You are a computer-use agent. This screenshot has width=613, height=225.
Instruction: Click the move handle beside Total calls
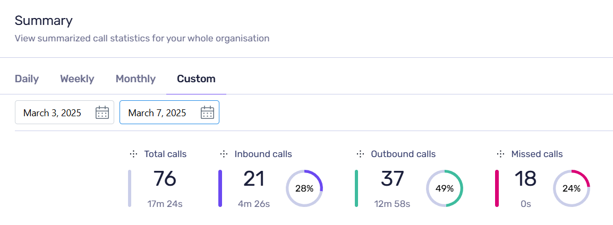(133, 154)
